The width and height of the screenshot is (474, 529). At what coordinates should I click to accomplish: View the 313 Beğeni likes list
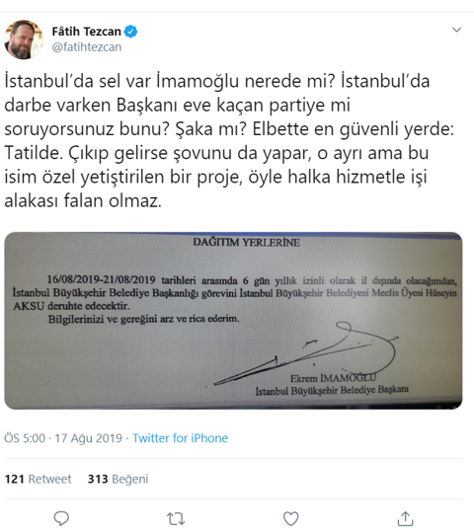pyautogui.click(x=118, y=479)
